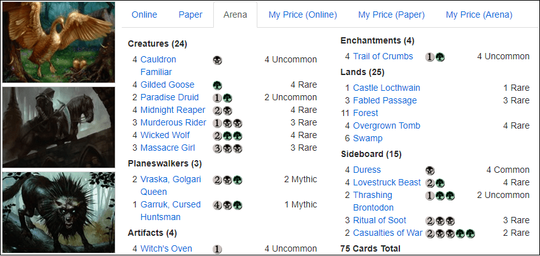Click the green mana symbol beside Gilded Goose
The width and height of the screenshot is (540, 256).
[x=218, y=85]
